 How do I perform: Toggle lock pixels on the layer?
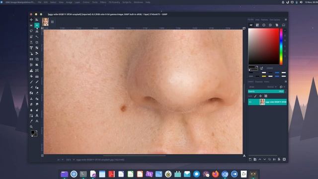[x=255, y=96]
